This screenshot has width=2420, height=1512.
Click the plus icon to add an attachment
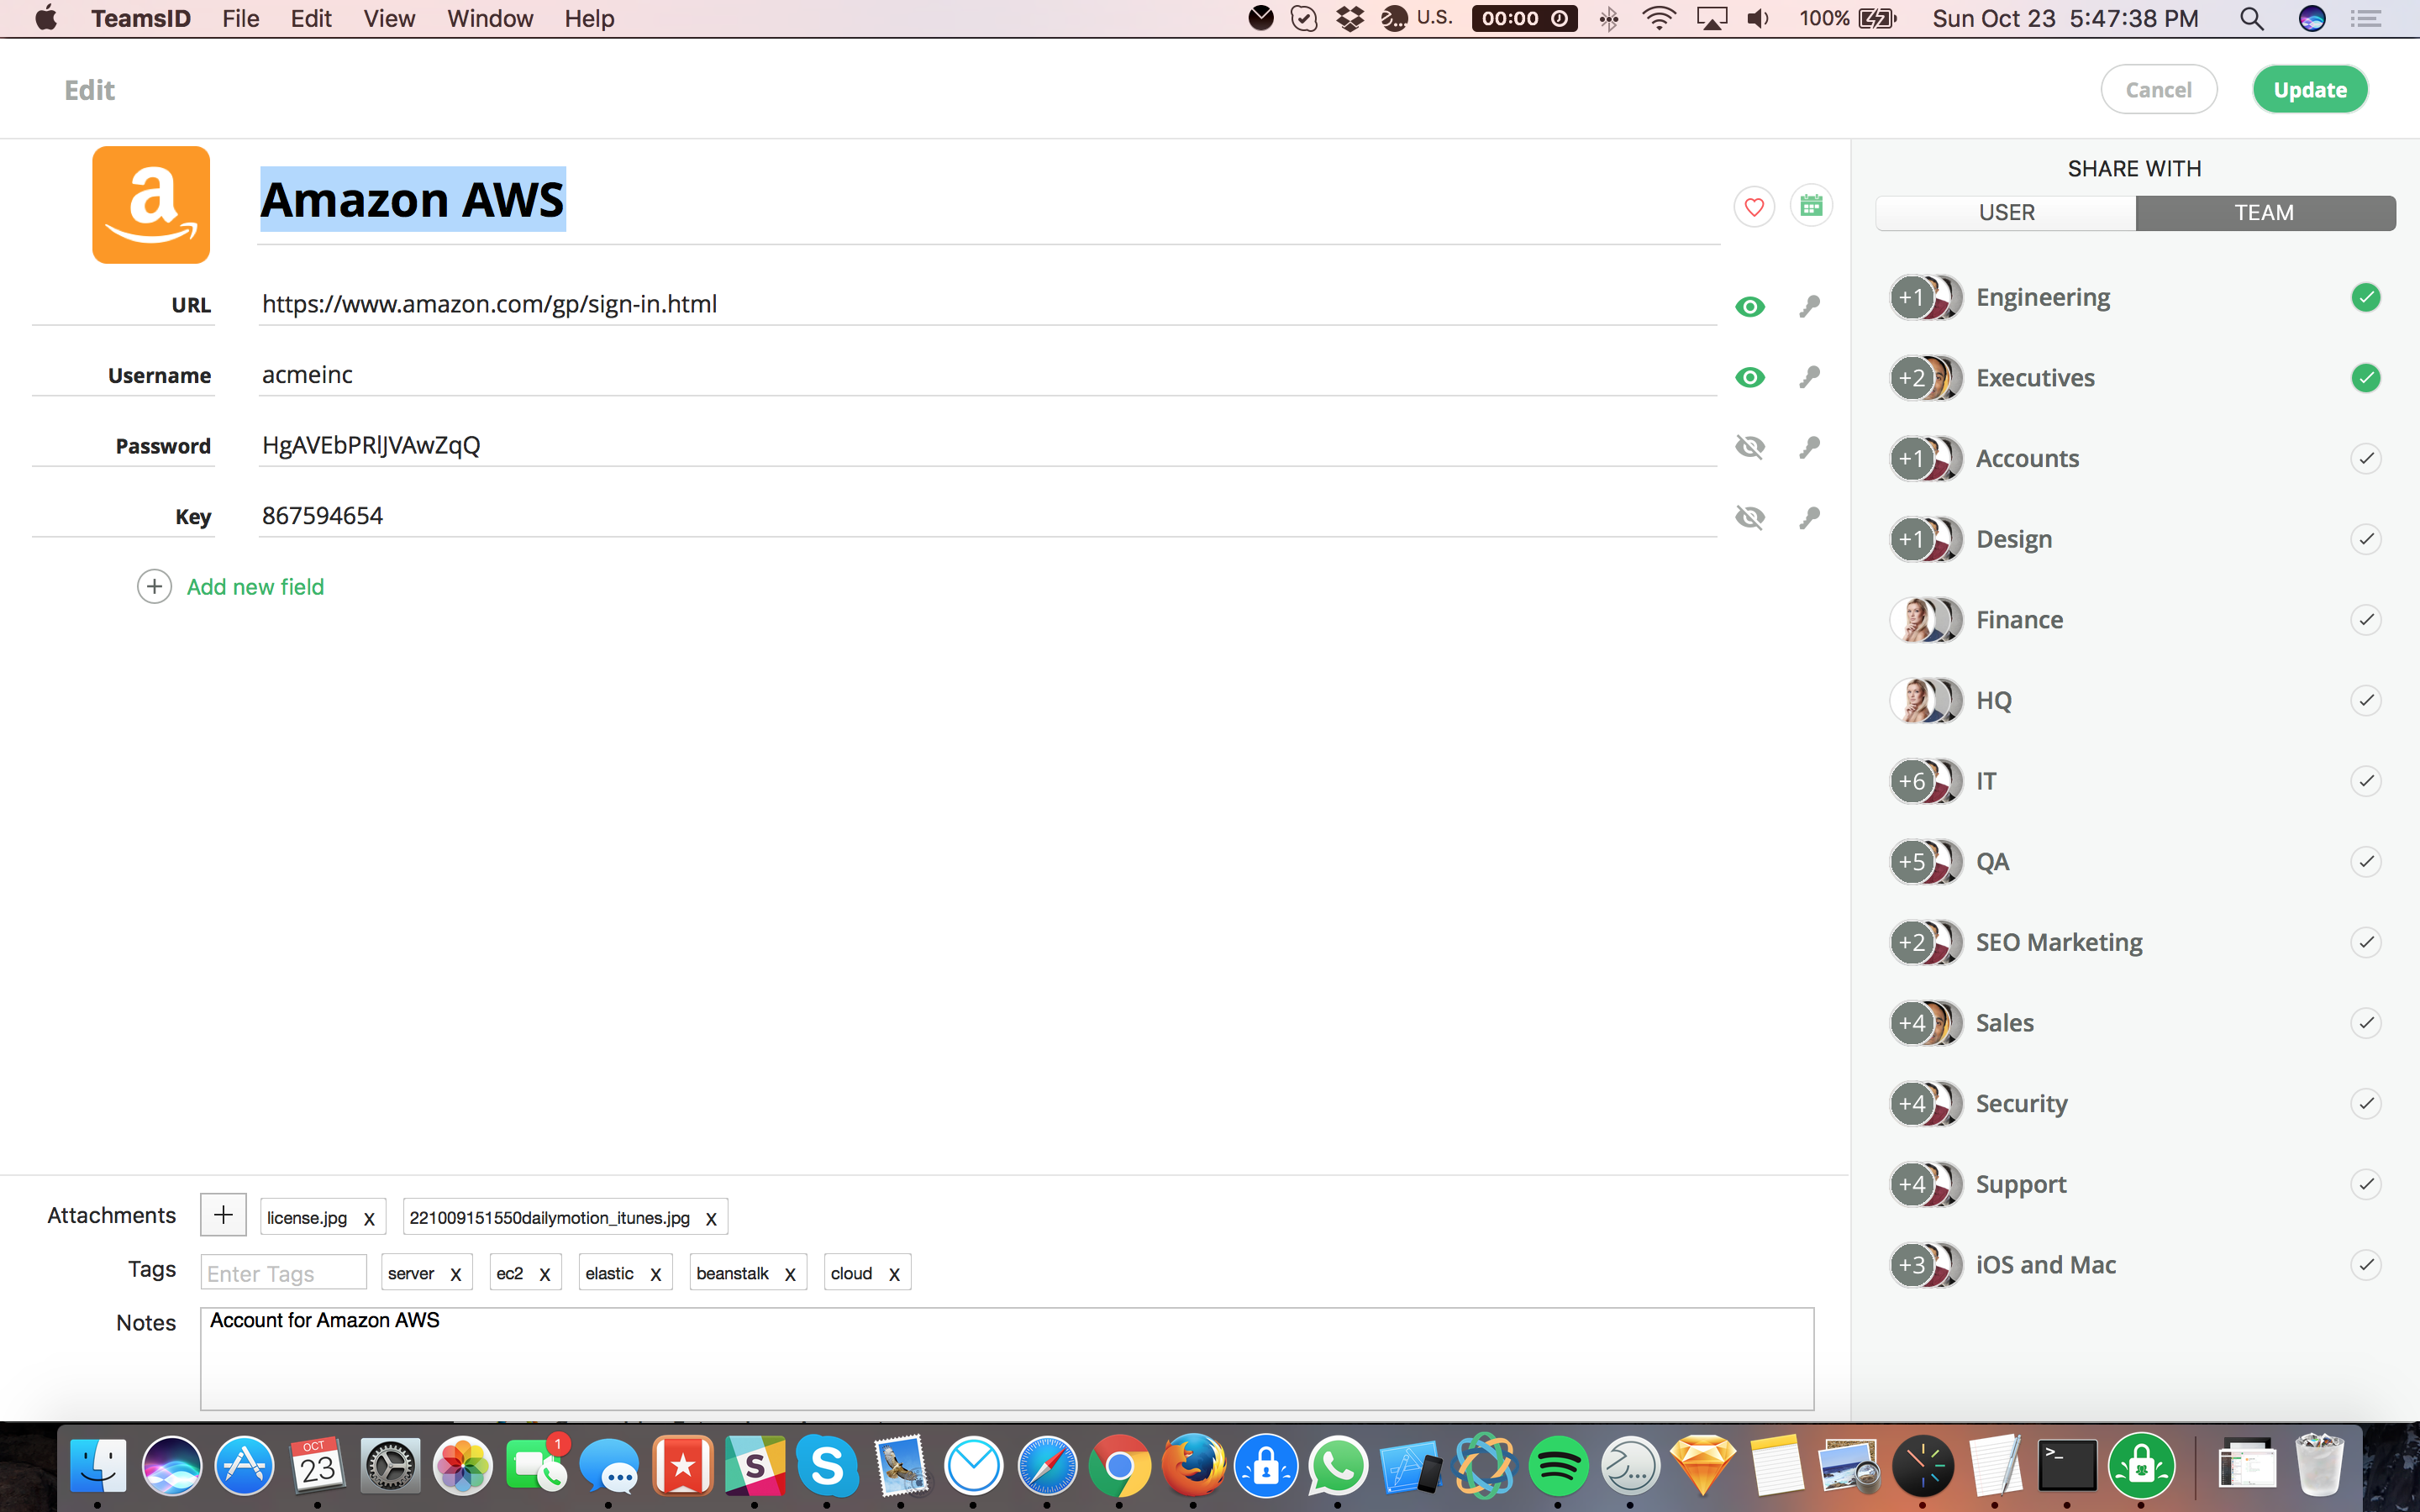(223, 1214)
